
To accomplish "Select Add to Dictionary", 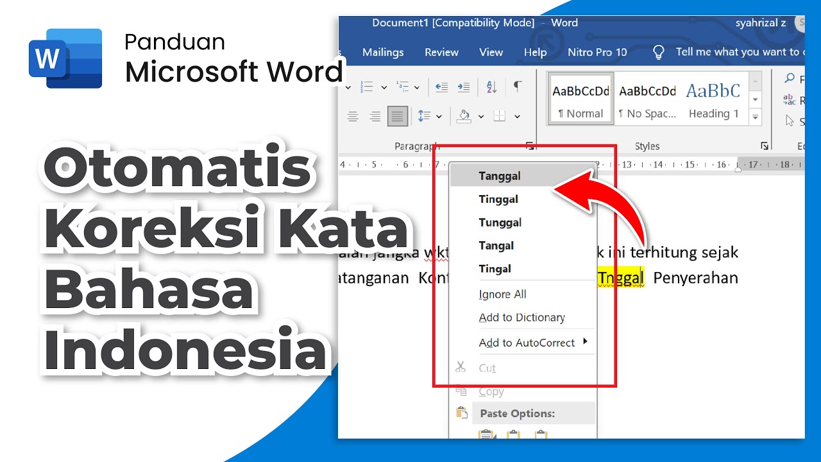I will click(523, 317).
